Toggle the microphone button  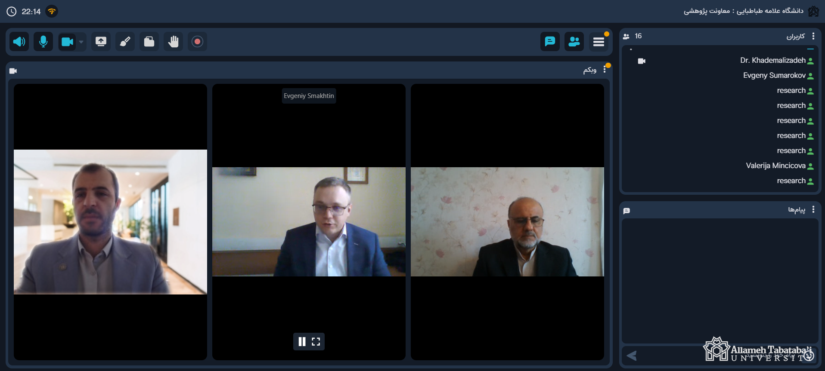(x=43, y=42)
